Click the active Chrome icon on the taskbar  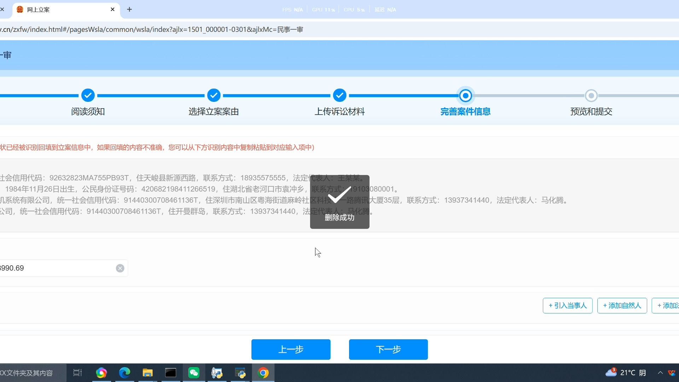click(x=263, y=372)
